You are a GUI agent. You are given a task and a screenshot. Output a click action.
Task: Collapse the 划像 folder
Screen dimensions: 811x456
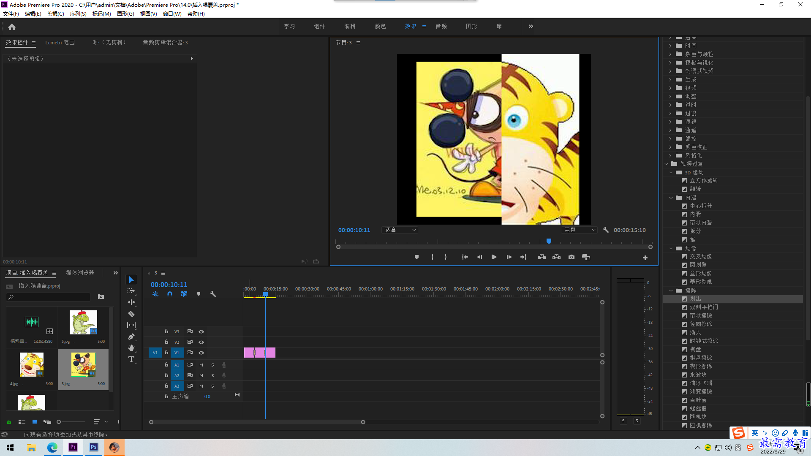click(x=671, y=248)
